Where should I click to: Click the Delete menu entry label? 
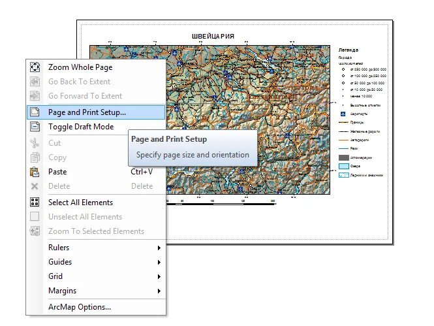pos(59,186)
